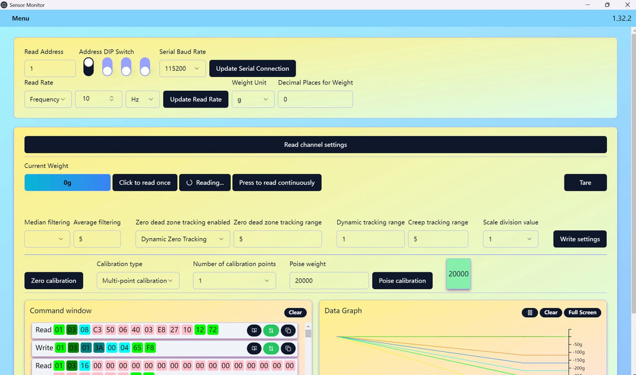Open the Number of calibration points dropdown
The image size is (636, 375).
click(234, 280)
